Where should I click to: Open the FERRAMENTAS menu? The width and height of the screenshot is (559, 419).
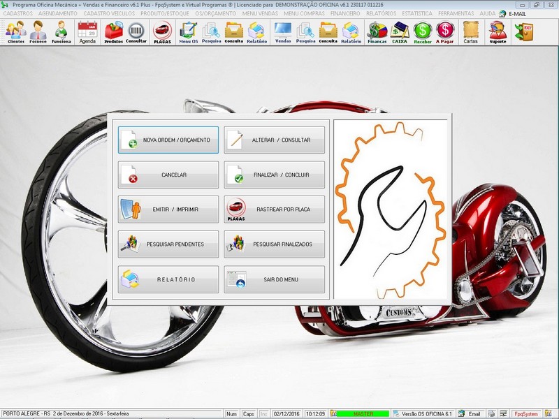[x=456, y=13]
